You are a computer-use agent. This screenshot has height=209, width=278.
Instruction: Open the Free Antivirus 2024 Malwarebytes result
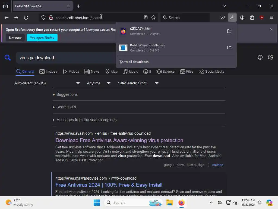point(109,185)
